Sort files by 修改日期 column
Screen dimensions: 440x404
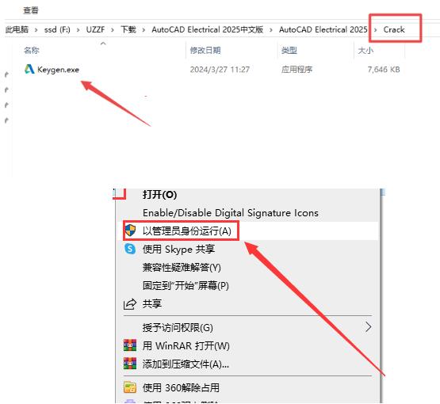(x=205, y=51)
